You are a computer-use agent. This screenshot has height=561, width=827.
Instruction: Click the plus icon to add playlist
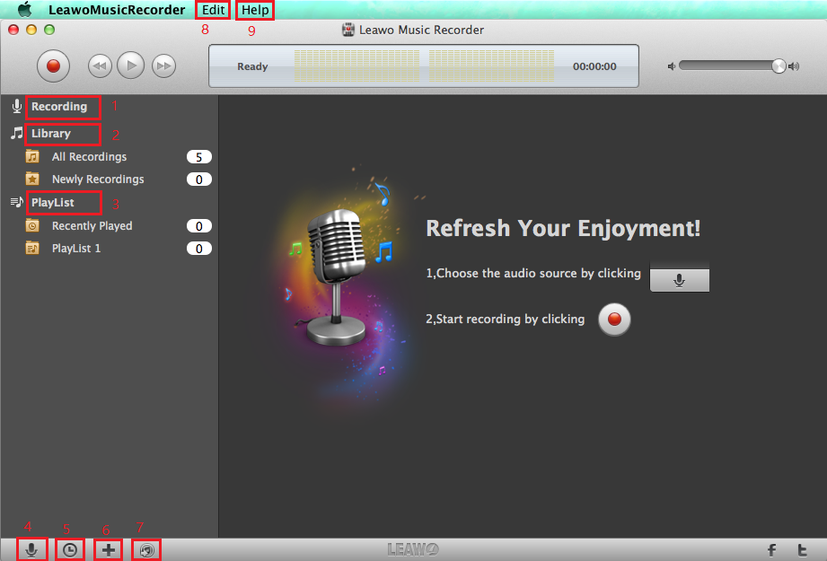point(108,550)
